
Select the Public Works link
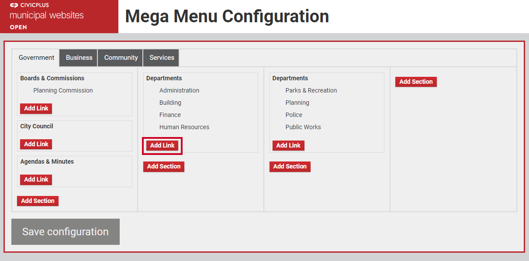(303, 127)
